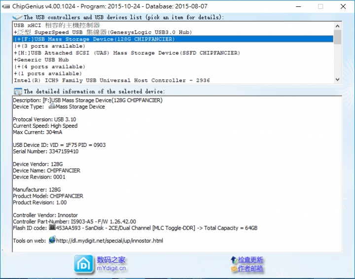This screenshot has height=279, width=355.
Task: Click the Controller Part-Number IS903-A5 line
Action: (74, 221)
